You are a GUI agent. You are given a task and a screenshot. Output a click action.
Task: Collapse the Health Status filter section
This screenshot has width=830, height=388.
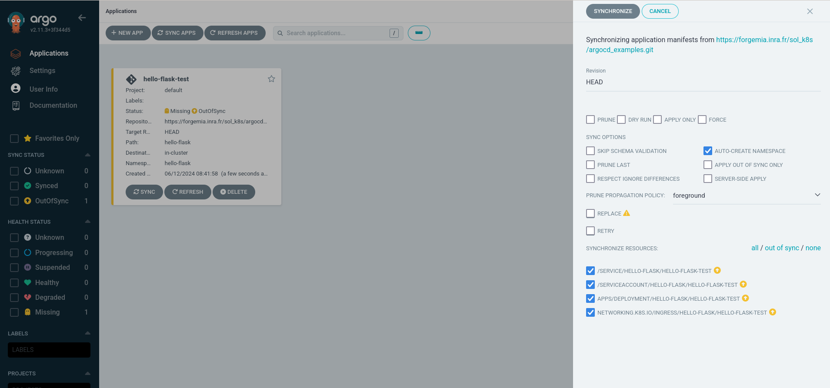(x=87, y=222)
